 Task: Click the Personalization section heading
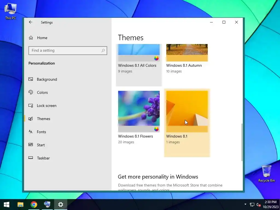coord(42,63)
